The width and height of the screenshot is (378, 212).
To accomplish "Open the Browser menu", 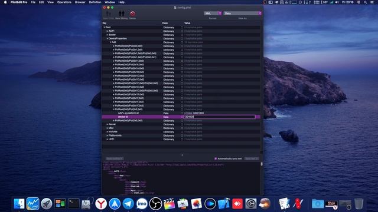I will pos(80,2).
